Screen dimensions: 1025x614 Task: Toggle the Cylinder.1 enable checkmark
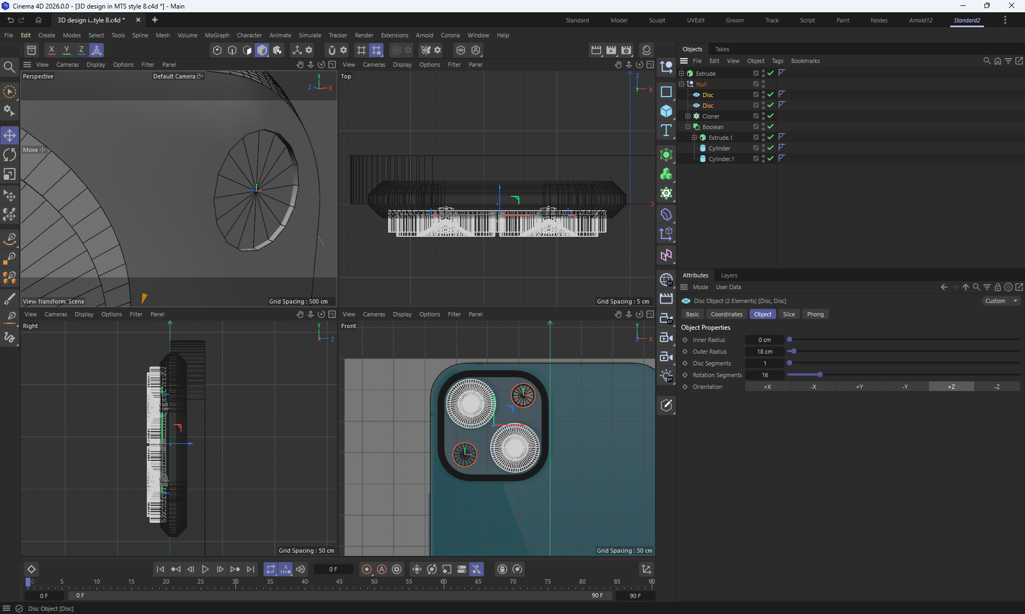[x=770, y=158]
